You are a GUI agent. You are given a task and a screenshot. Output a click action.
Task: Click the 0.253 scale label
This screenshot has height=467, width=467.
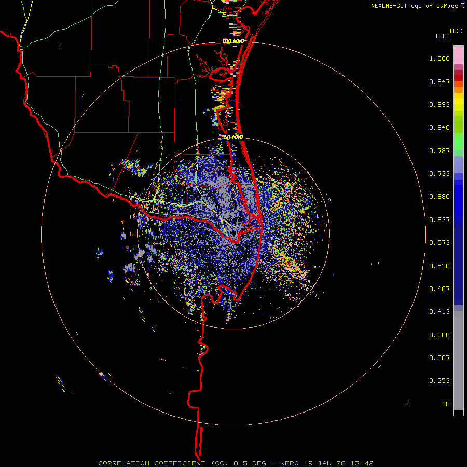(439, 381)
